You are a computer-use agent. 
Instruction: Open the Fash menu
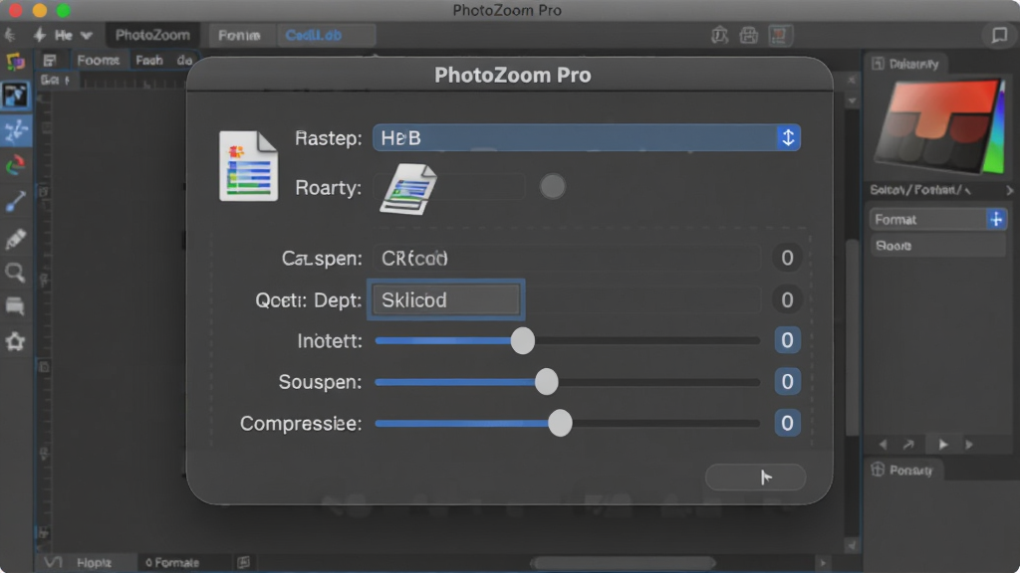click(149, 61)
